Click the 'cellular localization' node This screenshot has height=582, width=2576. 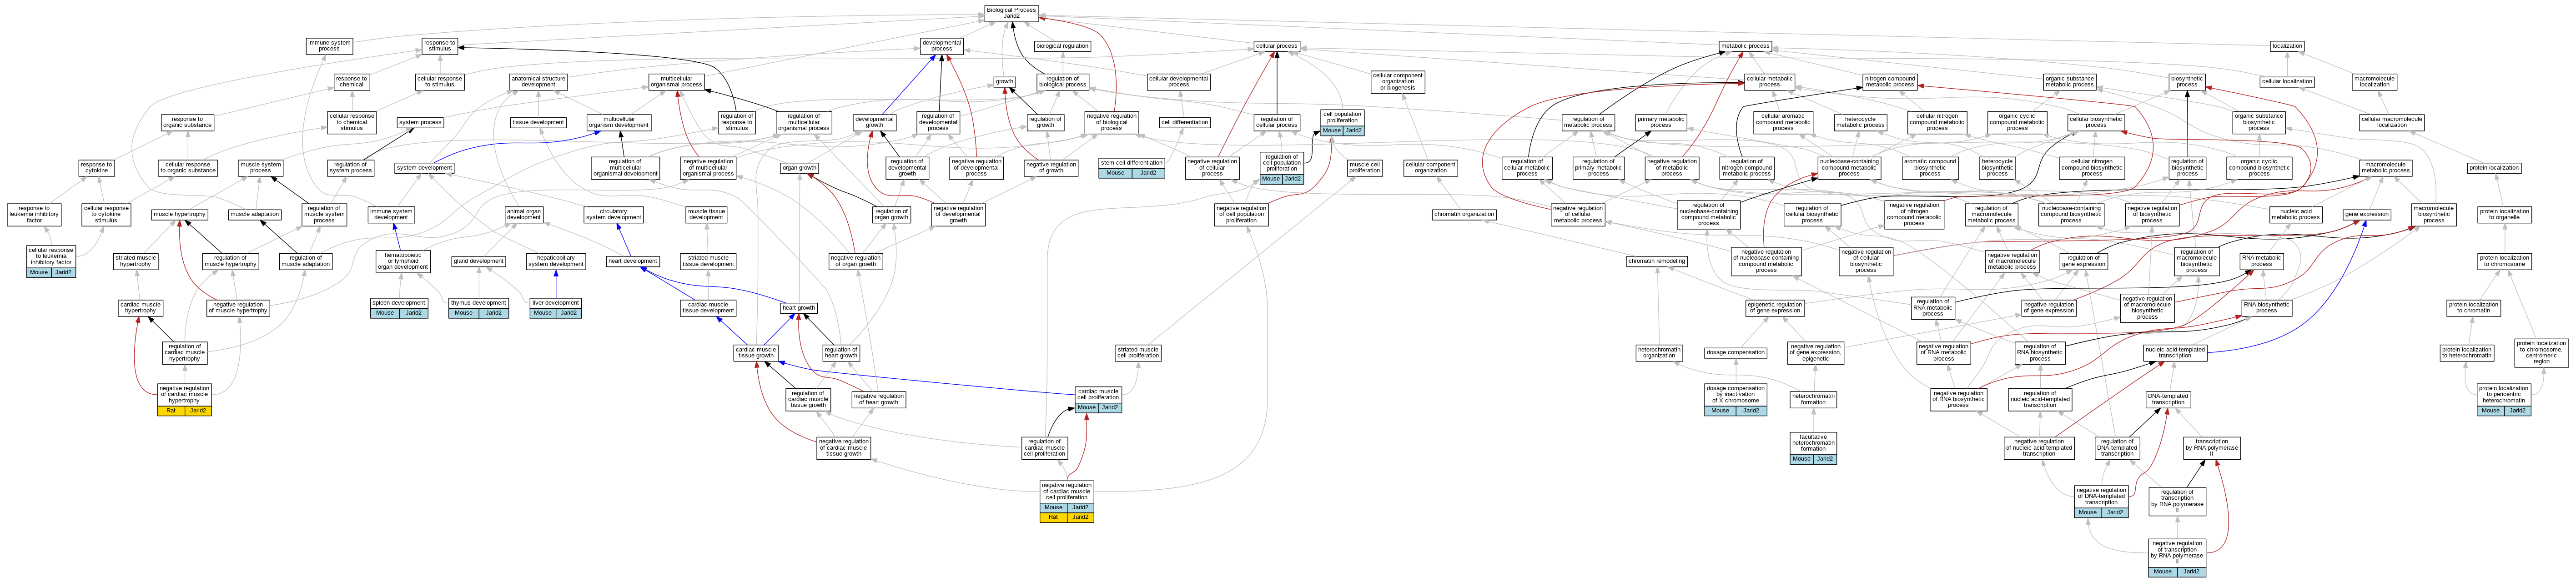point(2287,82)
